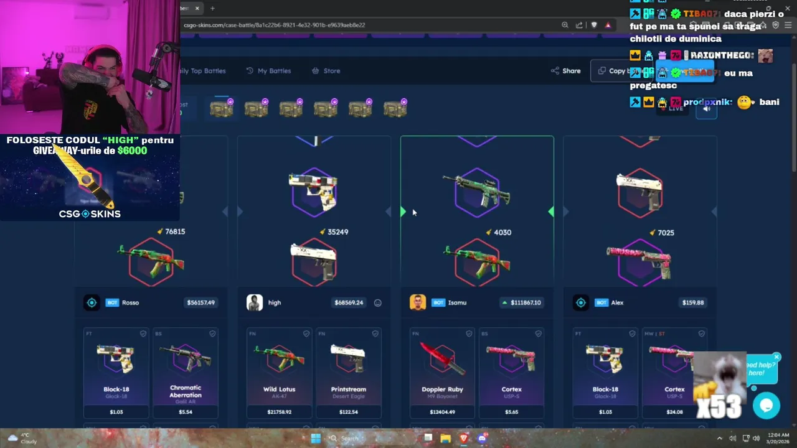
Task: Click the share-page icon in address bar
Action: [x=579, y=25]
